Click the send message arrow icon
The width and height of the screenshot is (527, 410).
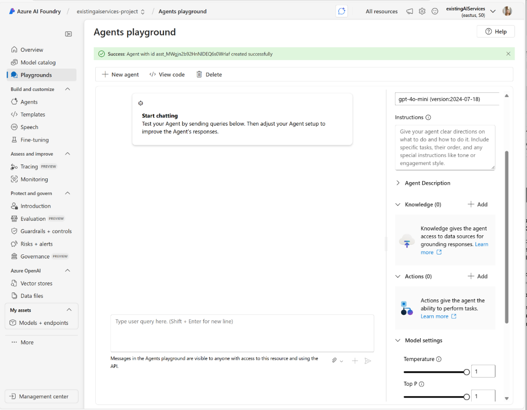coord(368,361)
